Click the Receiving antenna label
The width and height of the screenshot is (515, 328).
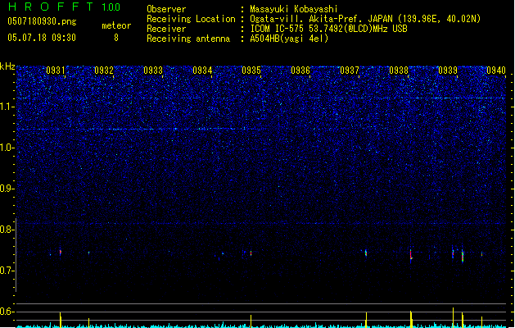tap(188, 39)
